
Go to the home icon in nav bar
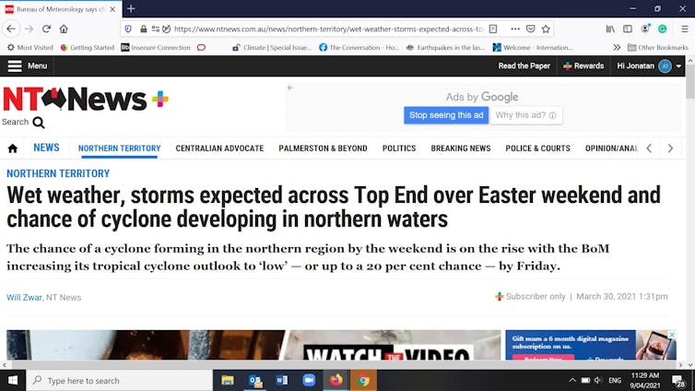(13, 148)
